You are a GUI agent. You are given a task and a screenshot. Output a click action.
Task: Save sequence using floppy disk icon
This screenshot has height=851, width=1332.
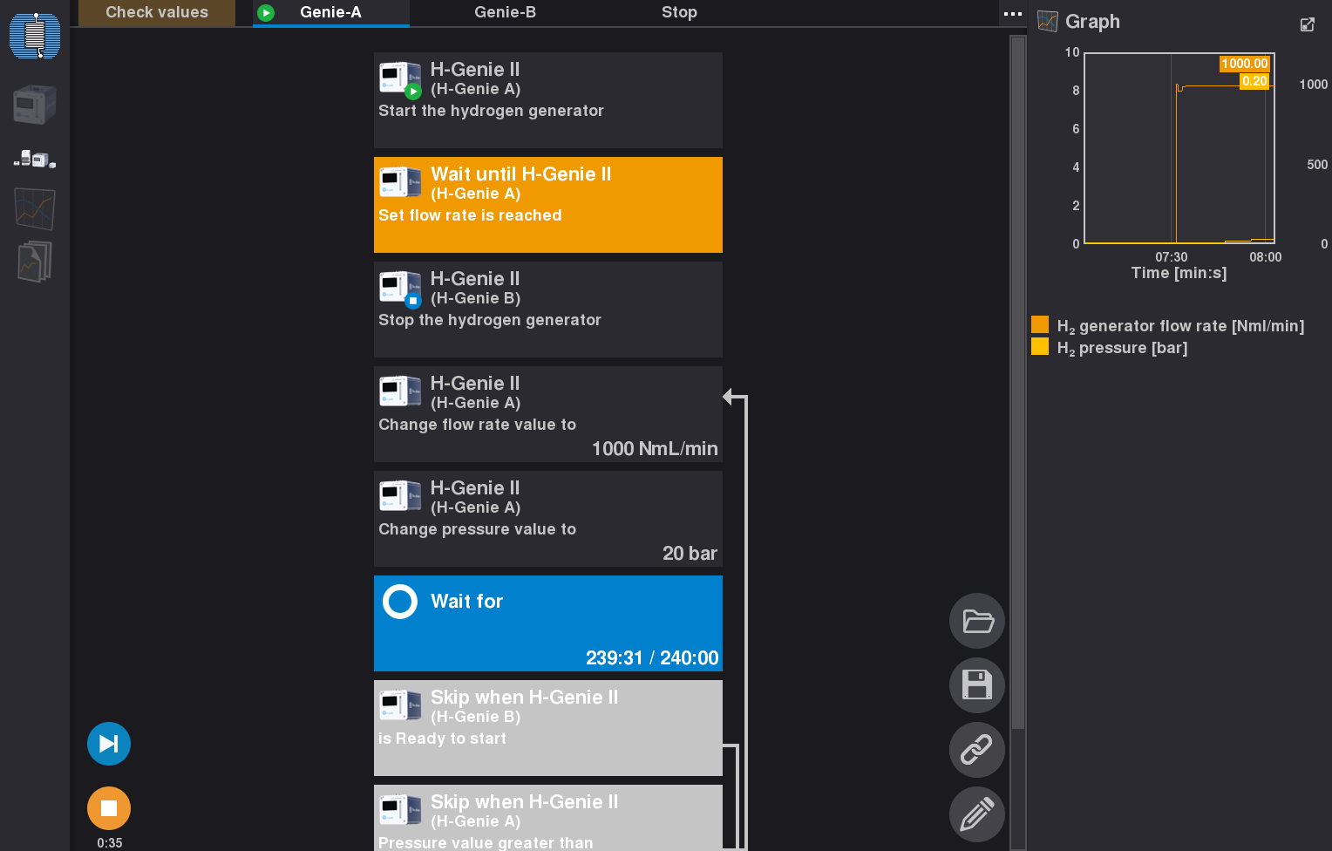(977, 685)
